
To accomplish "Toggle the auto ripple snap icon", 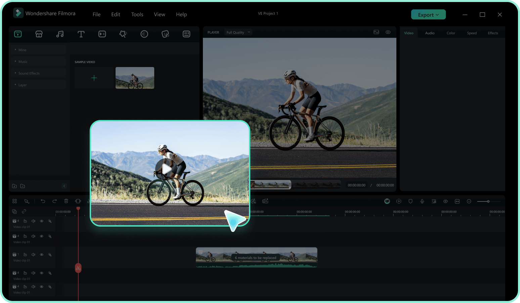I will [x=445, y=201].
